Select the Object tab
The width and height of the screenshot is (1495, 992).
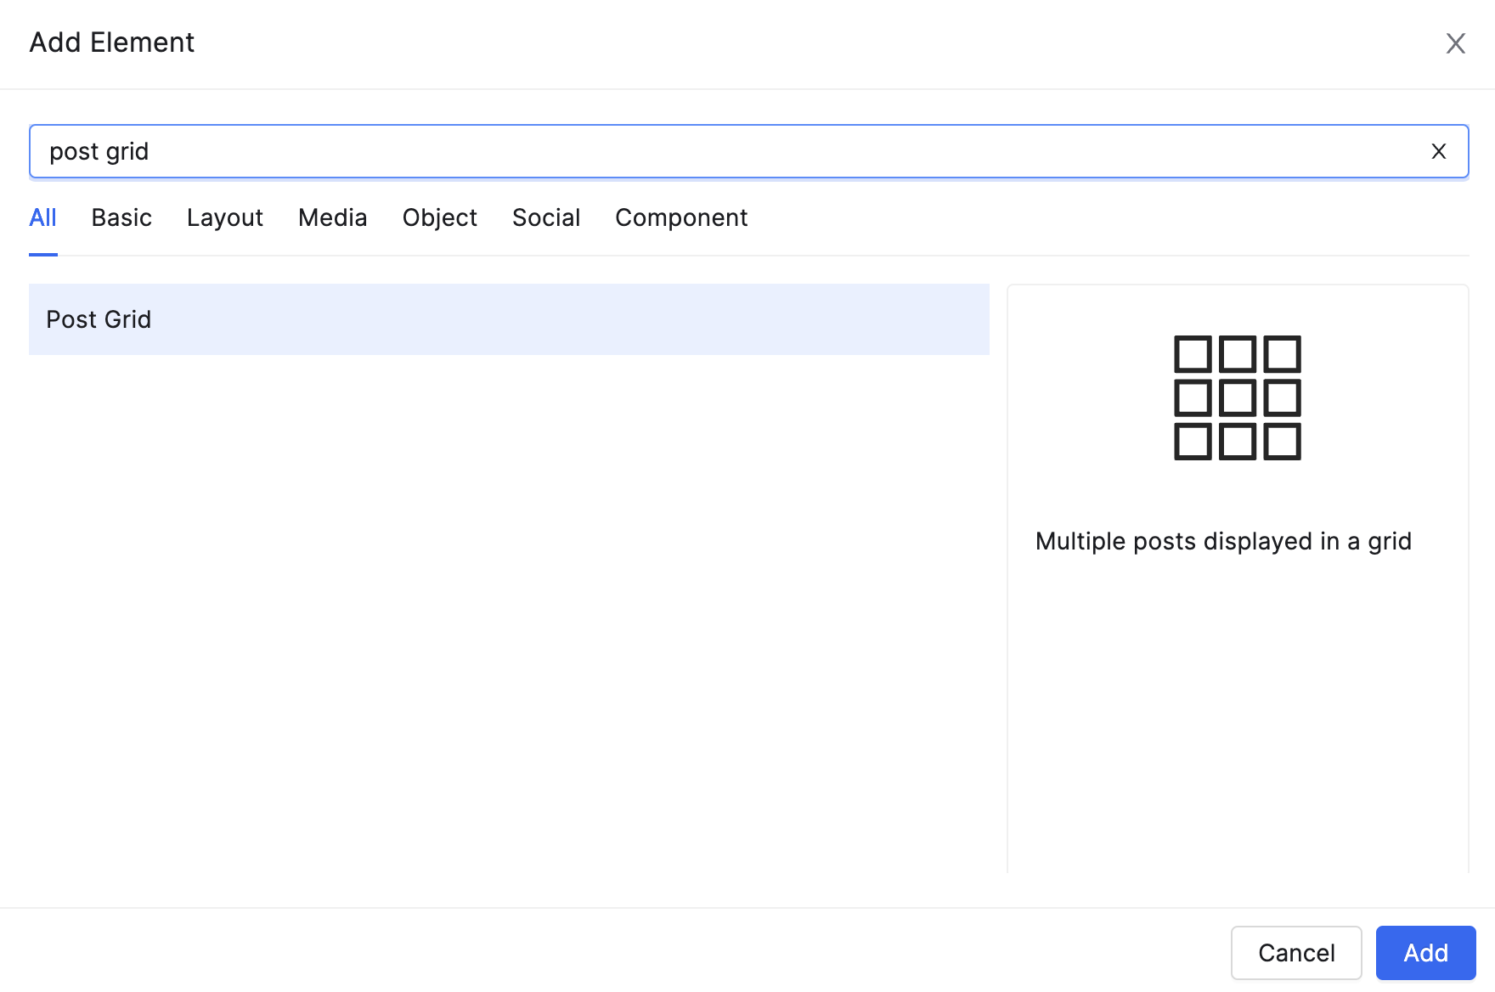click(x=439, y=218)
